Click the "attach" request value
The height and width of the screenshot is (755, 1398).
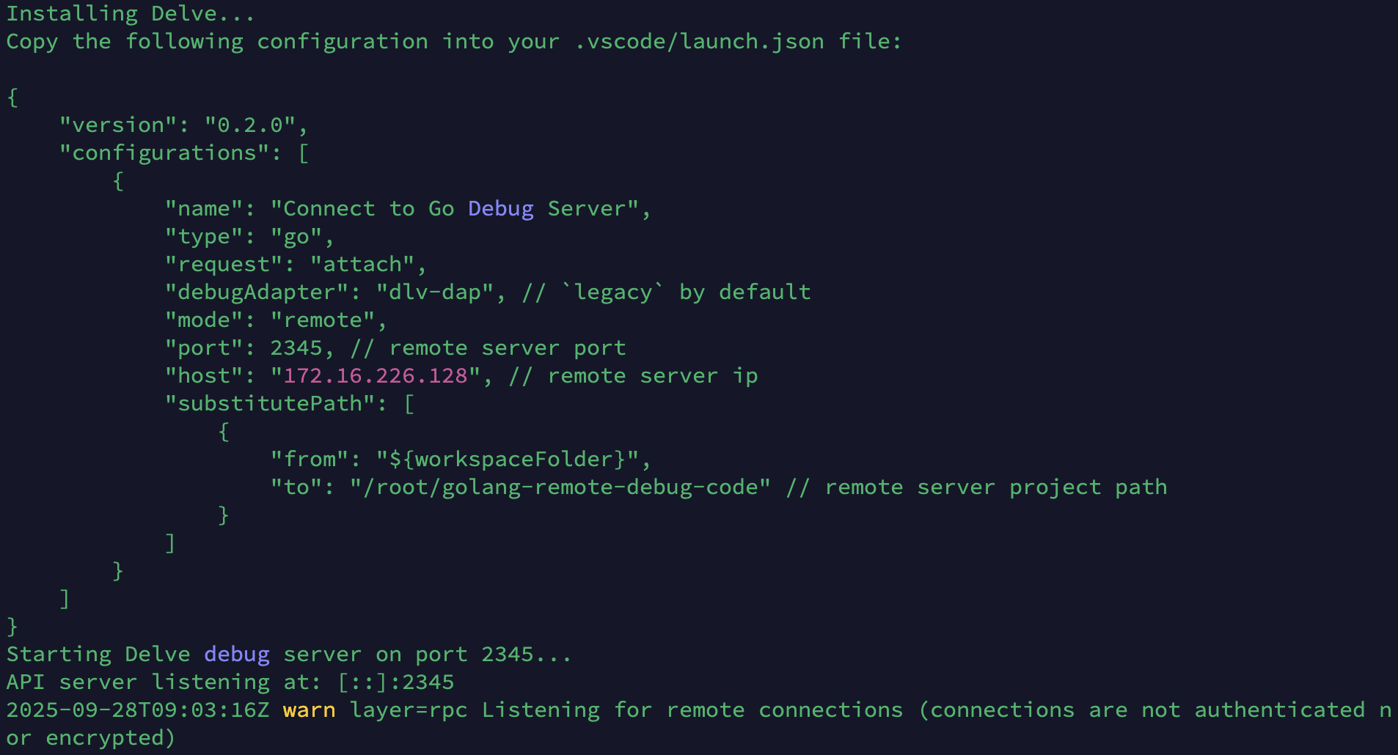click(x=362, y=265)
